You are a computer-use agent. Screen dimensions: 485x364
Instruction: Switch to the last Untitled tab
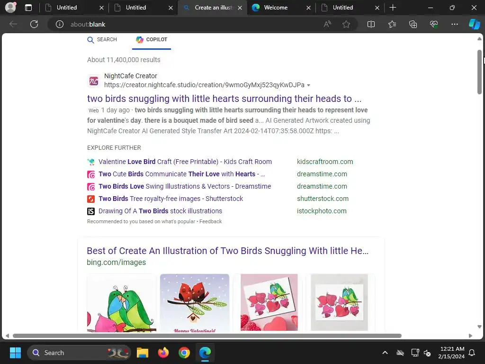click(x=343, y=8)
